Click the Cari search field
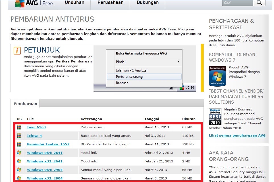The height and width of the screenshot is (182, 274). point(238,3)
